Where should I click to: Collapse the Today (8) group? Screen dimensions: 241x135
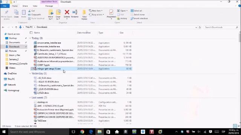click(x=30, y=38)
